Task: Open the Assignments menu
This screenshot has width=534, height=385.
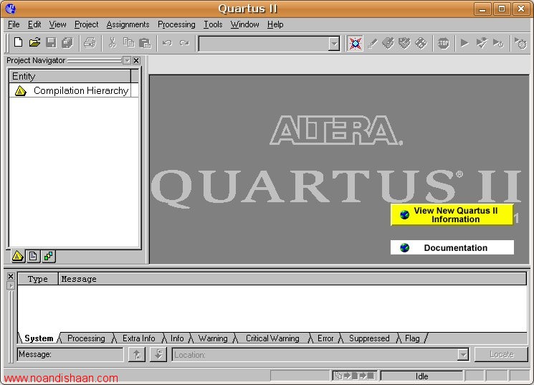Action: point(128,24)
